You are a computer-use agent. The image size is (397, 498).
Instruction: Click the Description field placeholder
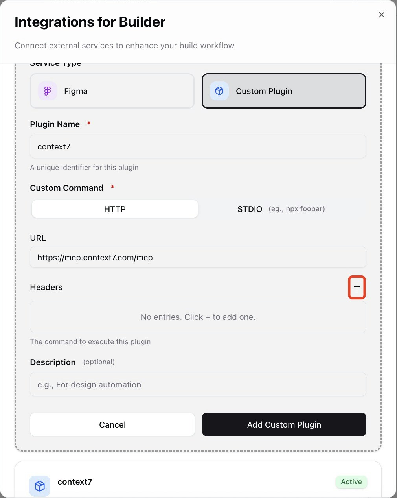coord(198,384)
